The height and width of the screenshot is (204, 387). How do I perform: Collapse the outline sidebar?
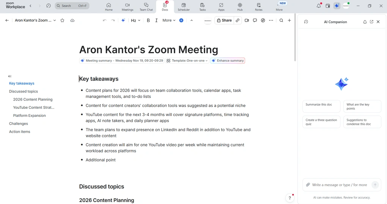click(x=9, y=76)
